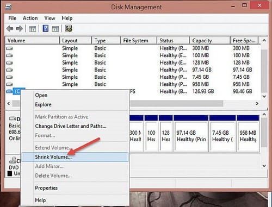Click grayed Format… context menu entry
The width and height of the screenshot is (272, 207).
click(75, 135)
